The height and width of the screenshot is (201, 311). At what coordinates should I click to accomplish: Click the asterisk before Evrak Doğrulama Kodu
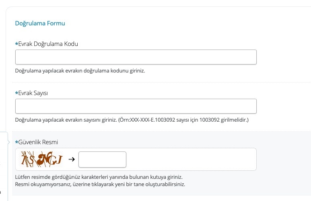click(x=16, y=44)
